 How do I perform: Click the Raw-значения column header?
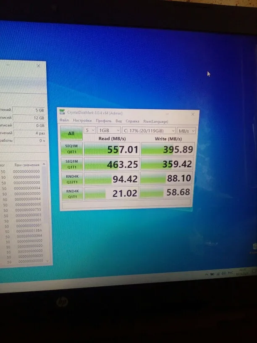(x=27, y=165)
